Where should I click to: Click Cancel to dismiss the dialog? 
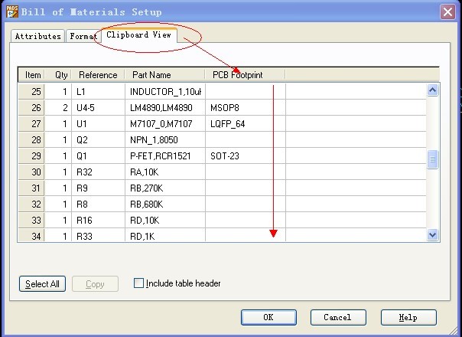tap(338, 317)
